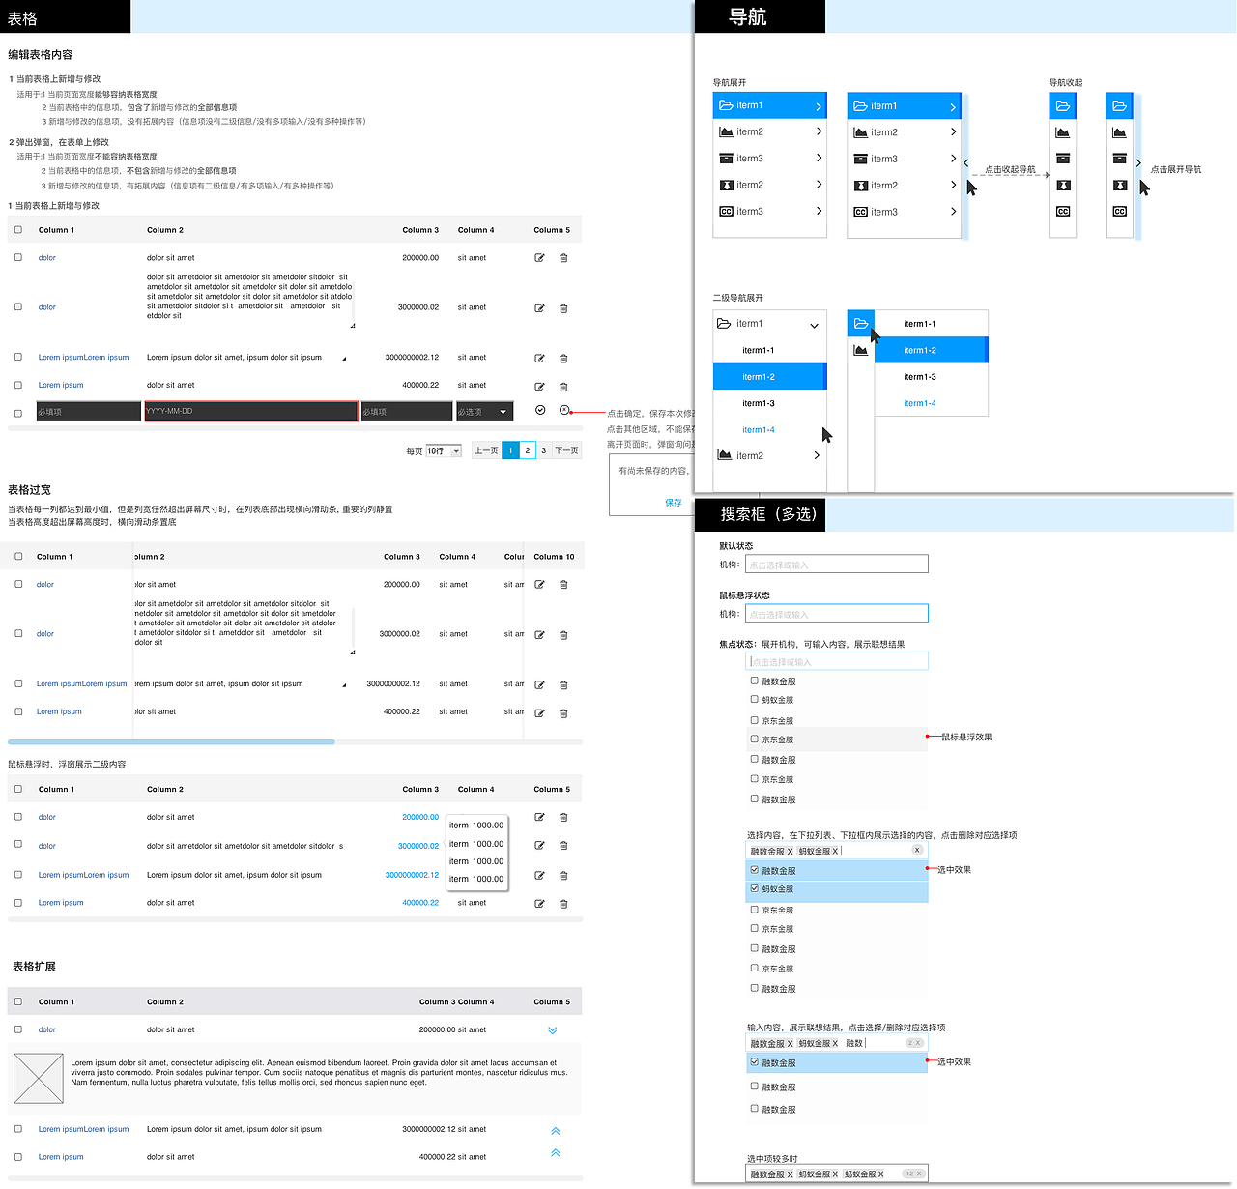Click edit icon of 200000.00 row in the paginated table
The image size is (1237, 1189).
tap(539, 258)
